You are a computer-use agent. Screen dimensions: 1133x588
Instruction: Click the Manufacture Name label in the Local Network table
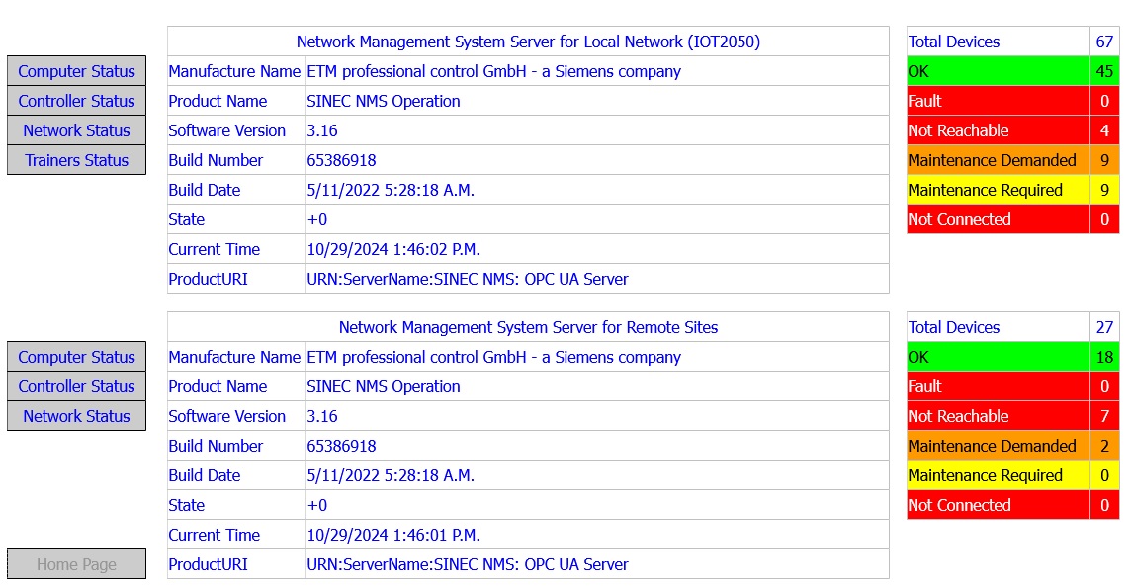(234, 71)
